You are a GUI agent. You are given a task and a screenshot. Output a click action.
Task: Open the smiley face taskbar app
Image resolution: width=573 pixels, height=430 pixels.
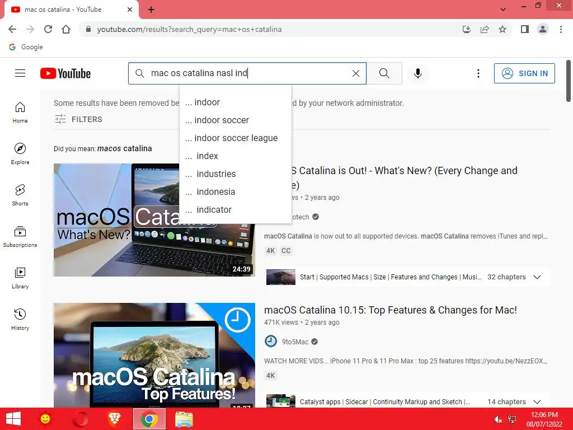45,419
